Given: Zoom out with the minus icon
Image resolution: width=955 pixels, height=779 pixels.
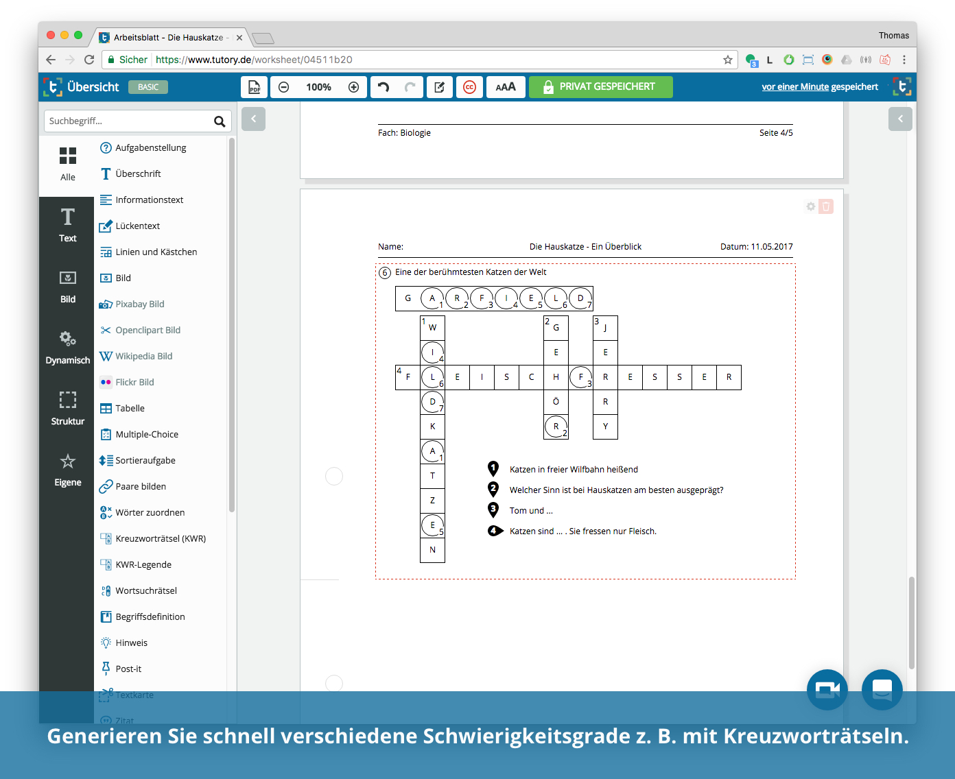Looking at the screenshot, I should [284, 87].
